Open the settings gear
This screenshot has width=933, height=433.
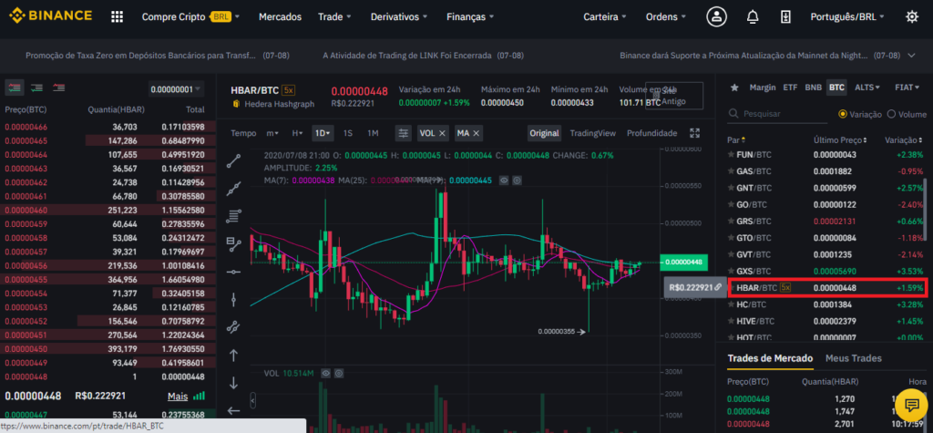click(911, 16)
